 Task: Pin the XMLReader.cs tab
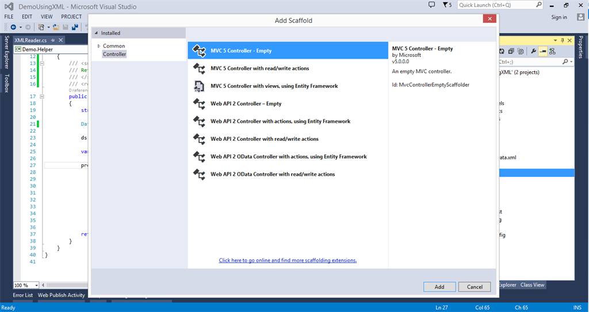click(53, 40)
